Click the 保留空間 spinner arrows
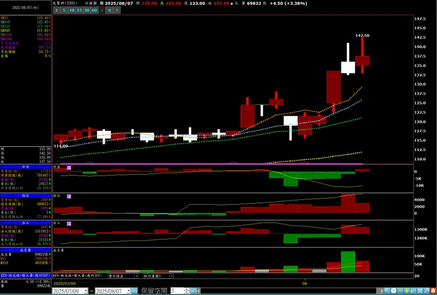Viewport: 437px width, 295px height. point(187,291)
